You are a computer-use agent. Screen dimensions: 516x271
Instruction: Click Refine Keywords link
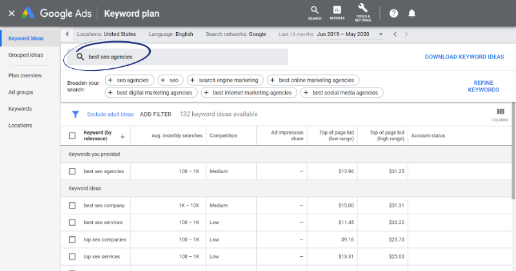[483, 86]
